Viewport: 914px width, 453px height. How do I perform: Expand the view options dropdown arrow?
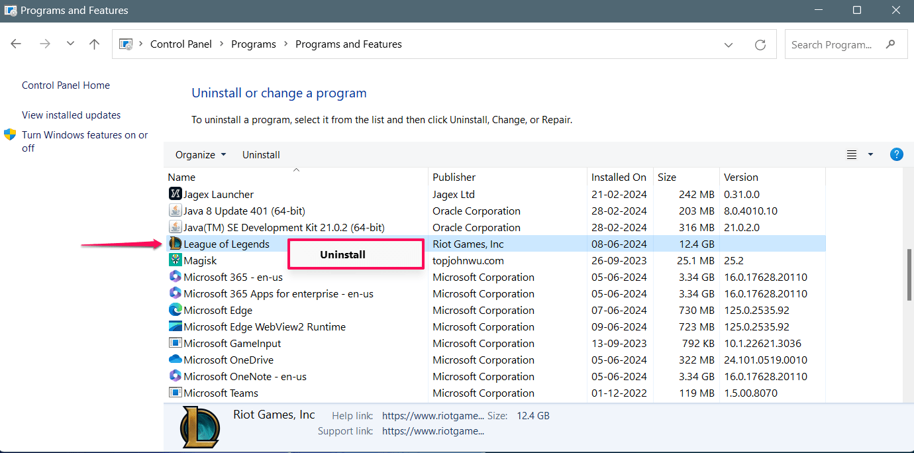(870, 155)
